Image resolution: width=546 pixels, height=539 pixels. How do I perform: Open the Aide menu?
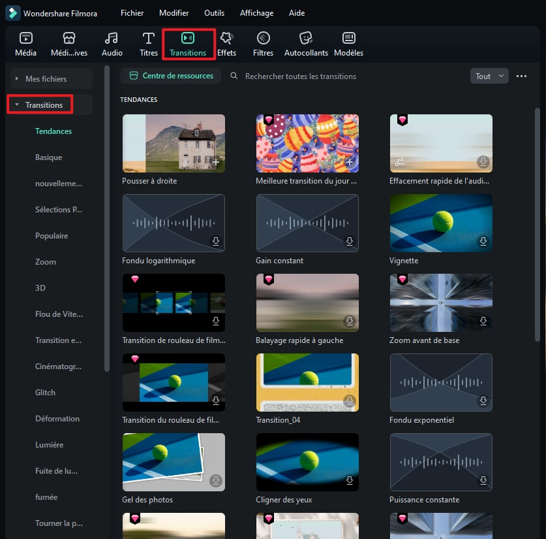(297, 13)
